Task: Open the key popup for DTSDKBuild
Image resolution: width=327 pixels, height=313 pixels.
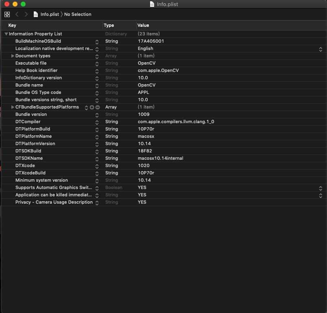Action: click(97, 152)
